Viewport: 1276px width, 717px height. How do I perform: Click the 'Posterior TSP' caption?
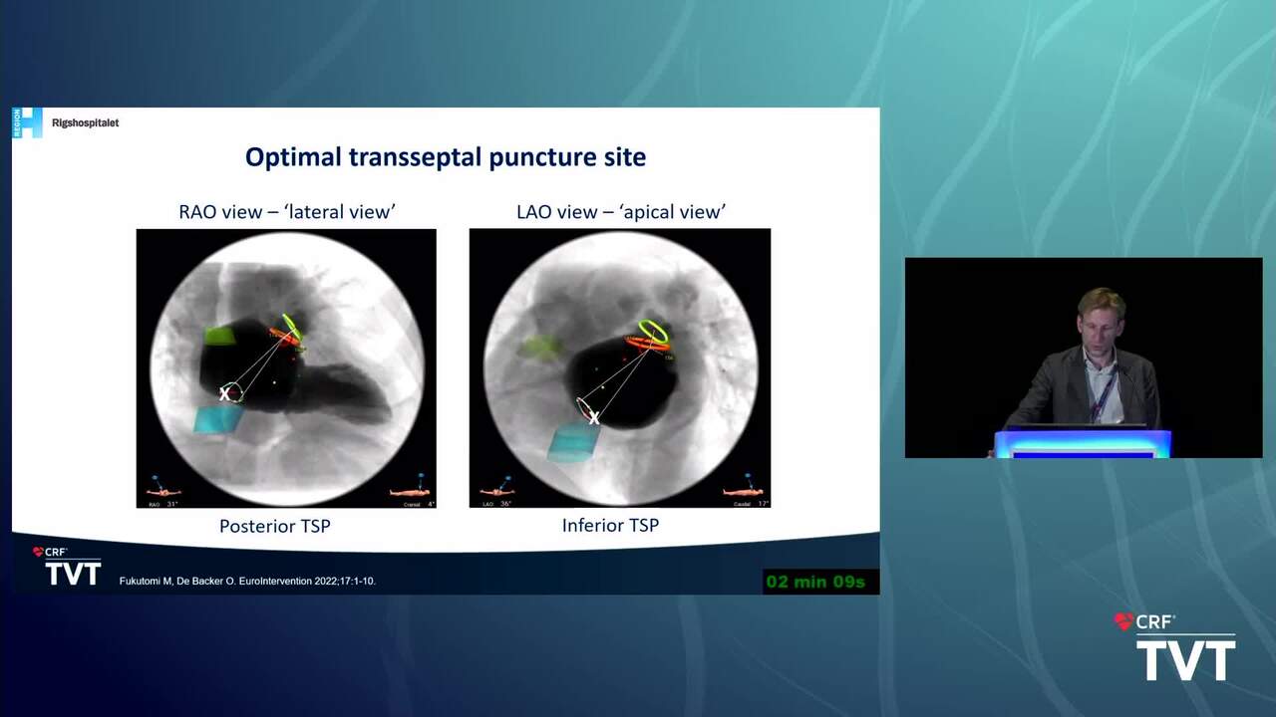(274, 526)
